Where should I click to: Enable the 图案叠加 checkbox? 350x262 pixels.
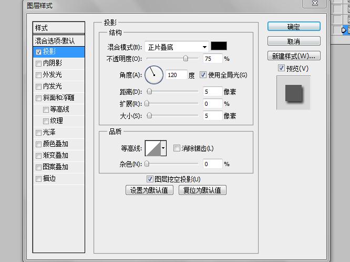[x=38, y=167]
